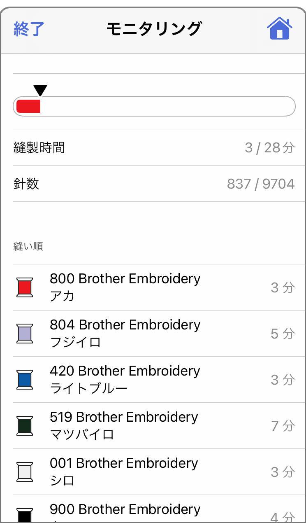Click the モニタリング title
The image size is (306, 523).
tap(154, 29)
